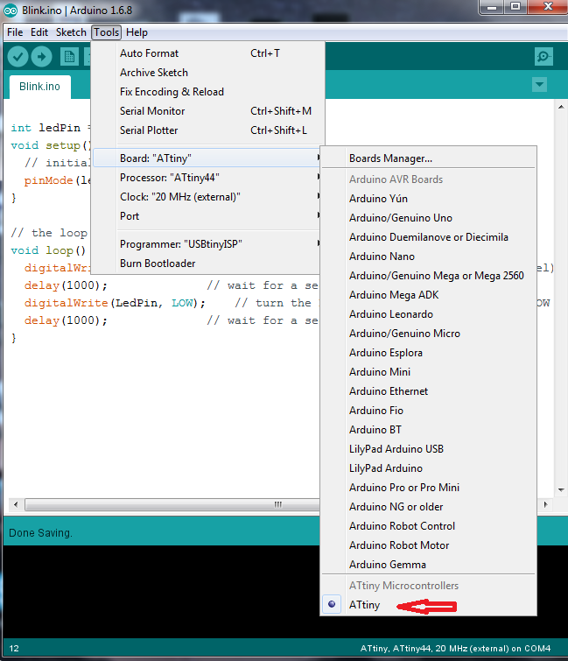Open the Serial Monitor menu entry

[x=207, y=111]
